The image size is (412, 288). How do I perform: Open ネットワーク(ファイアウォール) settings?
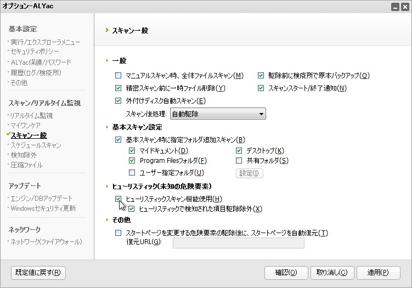[46, 242]
